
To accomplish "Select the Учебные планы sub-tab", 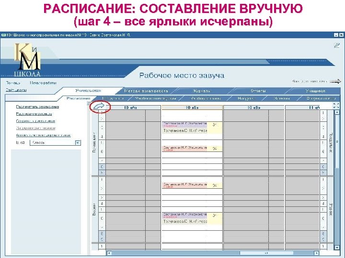I will pos(206,98).
